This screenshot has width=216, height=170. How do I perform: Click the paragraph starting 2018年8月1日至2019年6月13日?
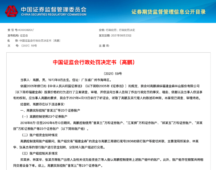pos(108,126)
